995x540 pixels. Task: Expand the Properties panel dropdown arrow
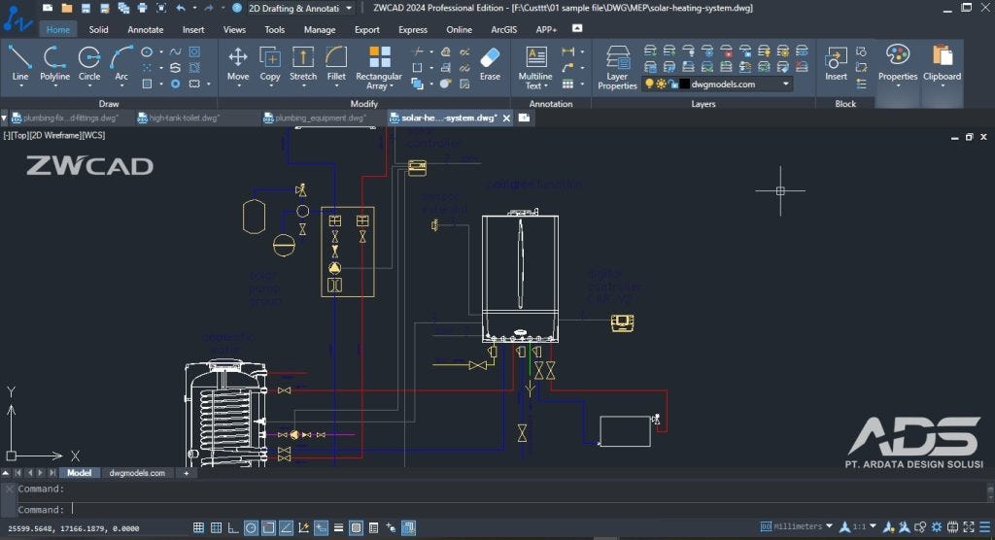coord(898,85)
